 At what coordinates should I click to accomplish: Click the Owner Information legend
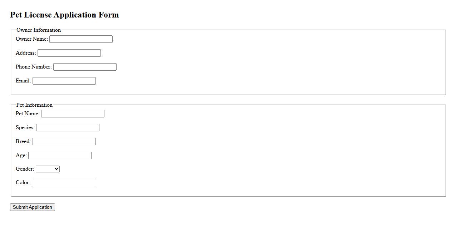coord(39,30)
